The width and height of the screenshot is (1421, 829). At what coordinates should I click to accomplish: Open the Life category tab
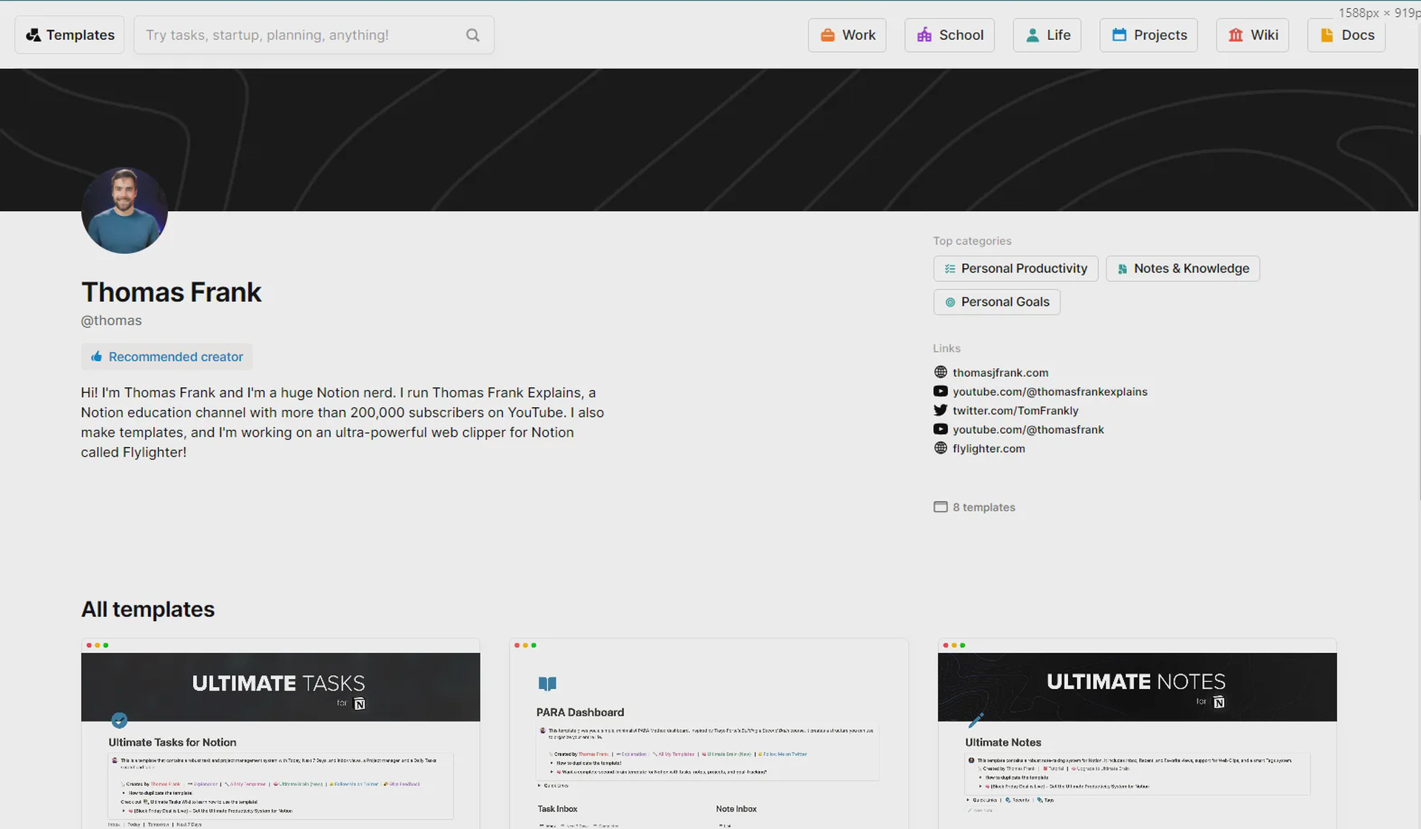(1047, 35)
